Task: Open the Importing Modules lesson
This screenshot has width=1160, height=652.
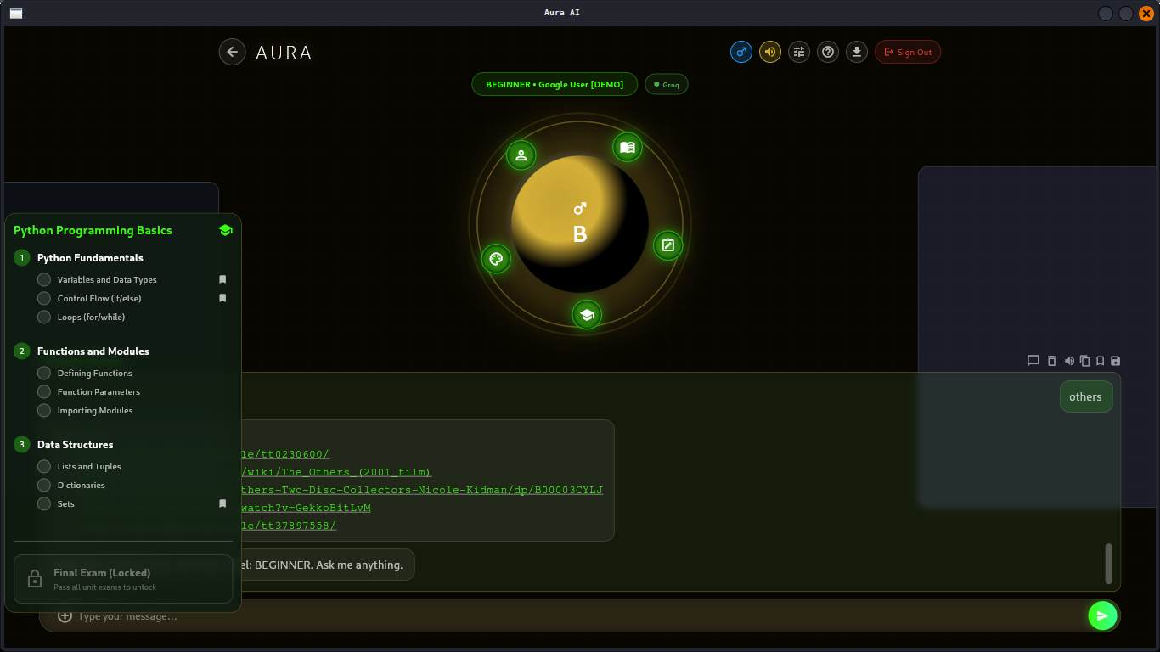Action: pyautogui.click(x=95, y=410)
